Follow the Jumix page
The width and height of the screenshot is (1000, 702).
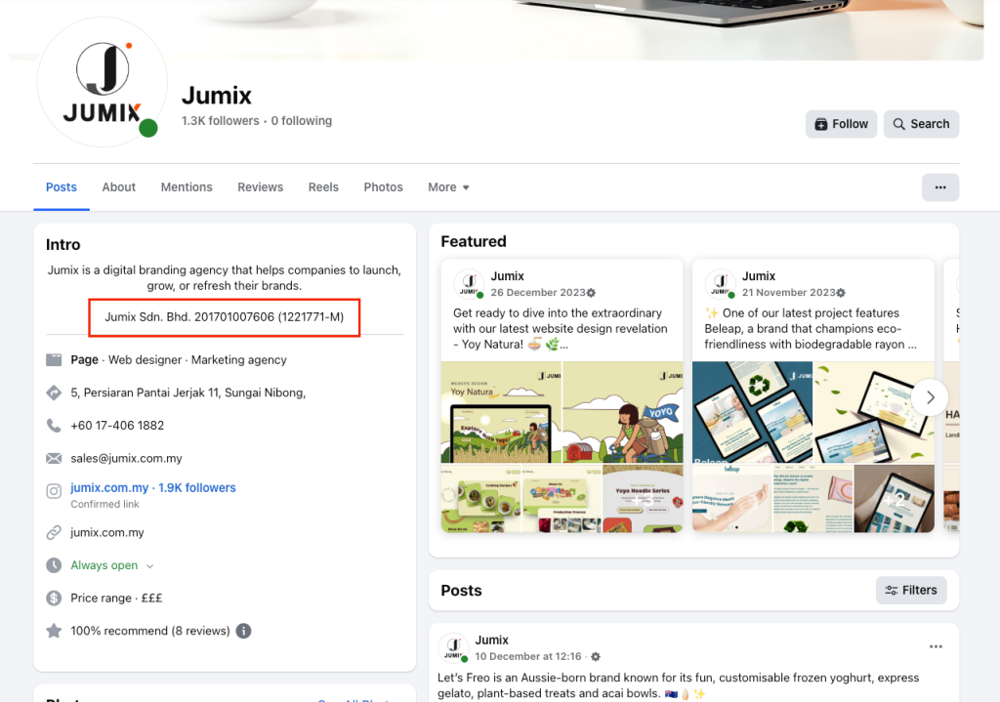click(x=841, y=124)
